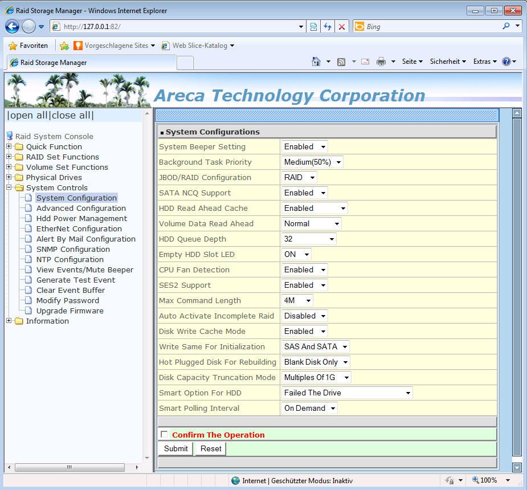Open the address bar history dropdown arrow
This screenshot has width=527, height=490.
pos(301,27)
